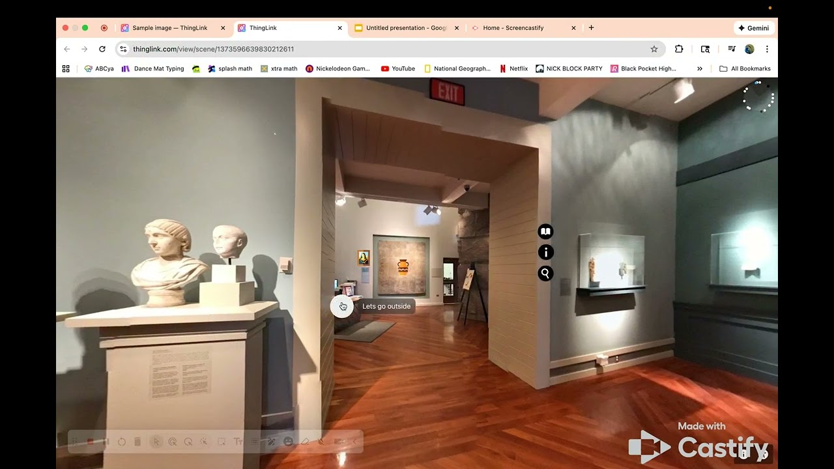Click the Gemini button
This screenshot has width=834, height=469.
[x=754, y=28]
